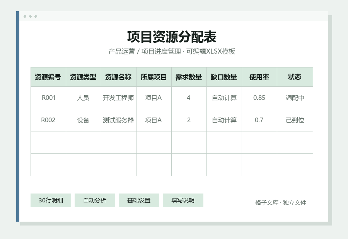Click the demand quantity 2 cell
This screenshot has height=239, width=348.
tap(189, 120)
